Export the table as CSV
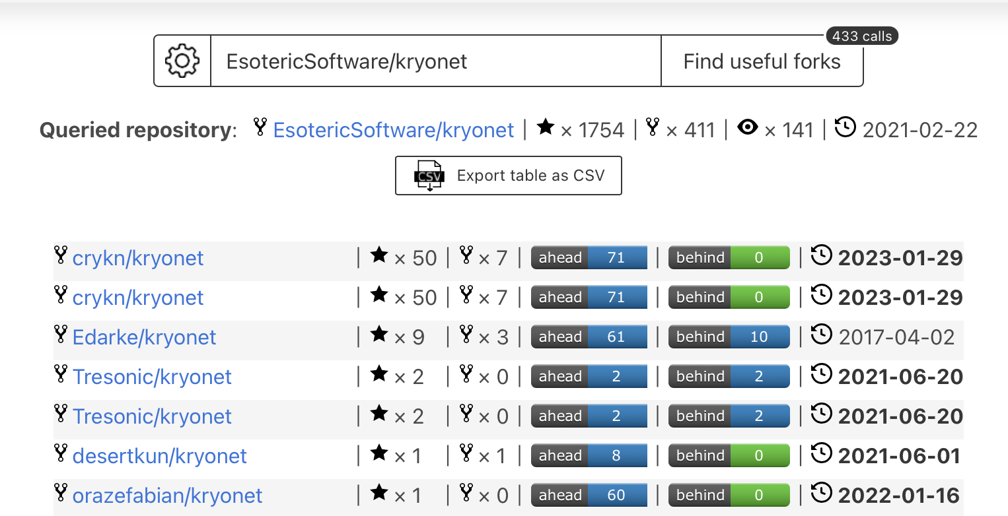 point(508,176)
